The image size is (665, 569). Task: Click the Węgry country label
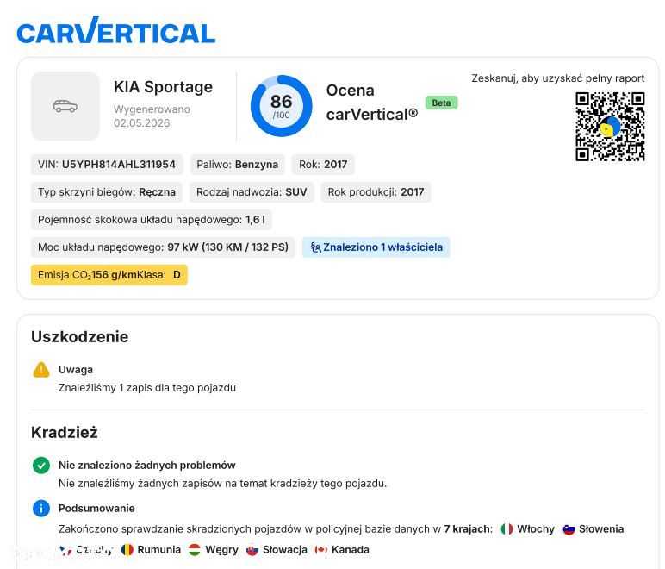click(x=221, y=550)
